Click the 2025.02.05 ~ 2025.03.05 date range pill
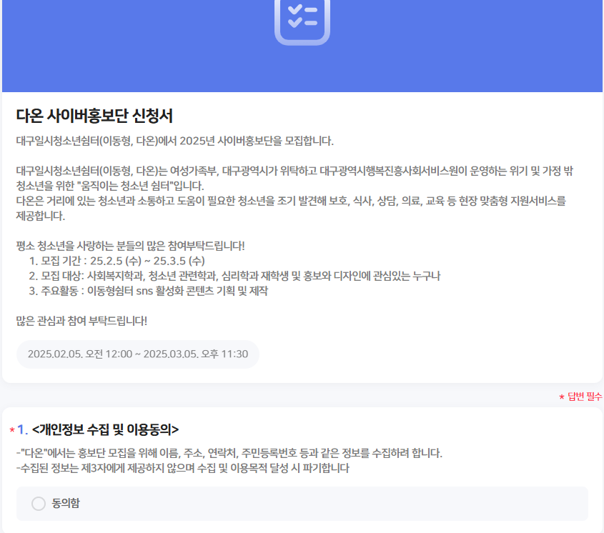 tap(138, 354)
